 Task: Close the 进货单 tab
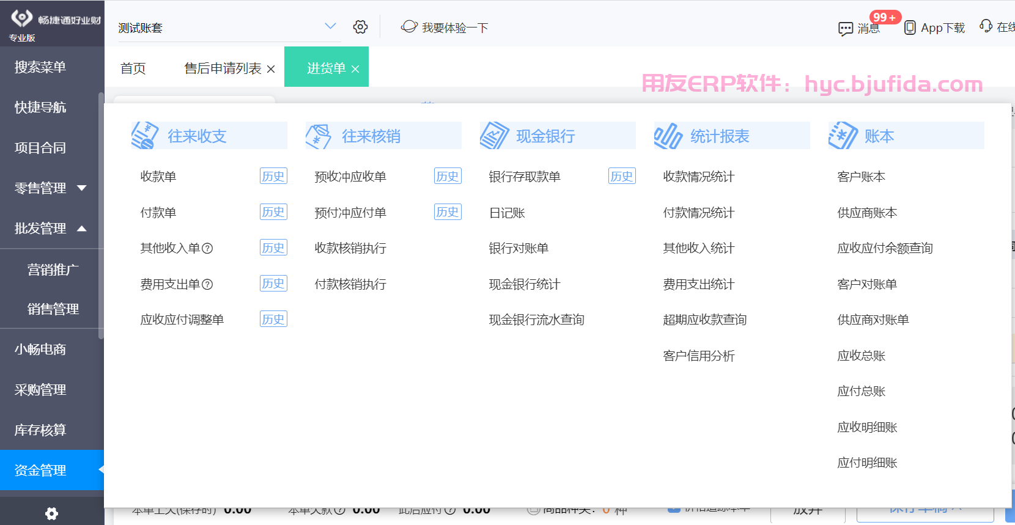pyautogui.click(x=355, y=69)
